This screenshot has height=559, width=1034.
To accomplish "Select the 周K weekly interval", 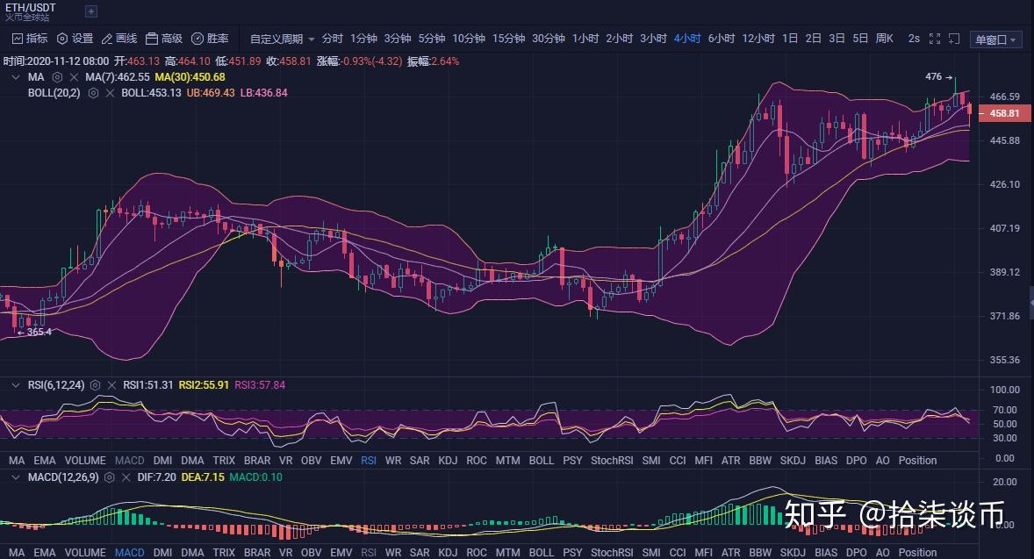I will [x=884, y=39].
